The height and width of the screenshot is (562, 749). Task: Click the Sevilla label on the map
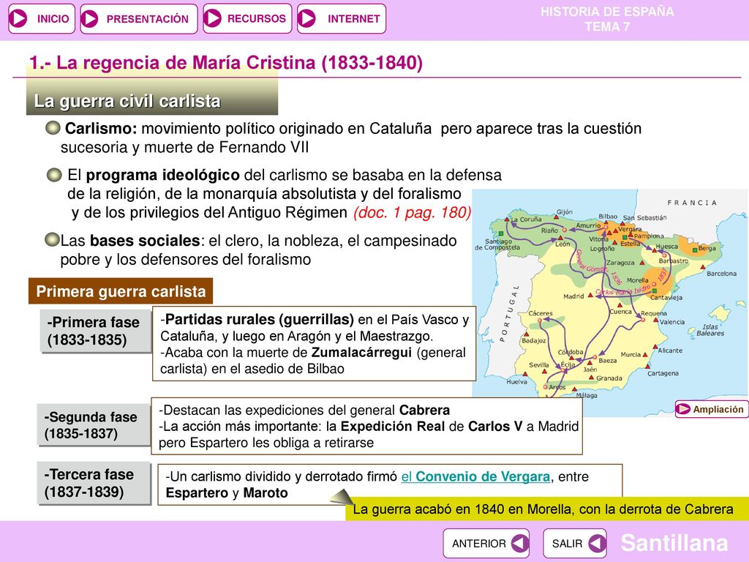coord(539,364)
